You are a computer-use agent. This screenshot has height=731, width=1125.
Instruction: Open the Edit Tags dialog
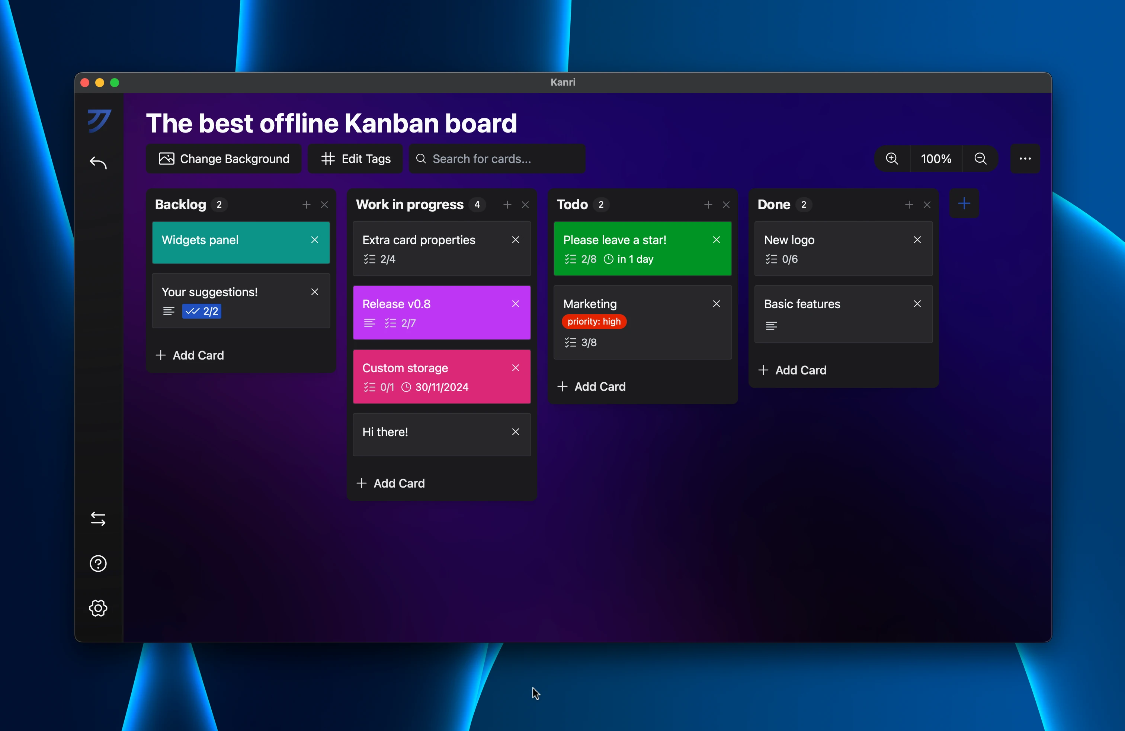pos(355,159)
